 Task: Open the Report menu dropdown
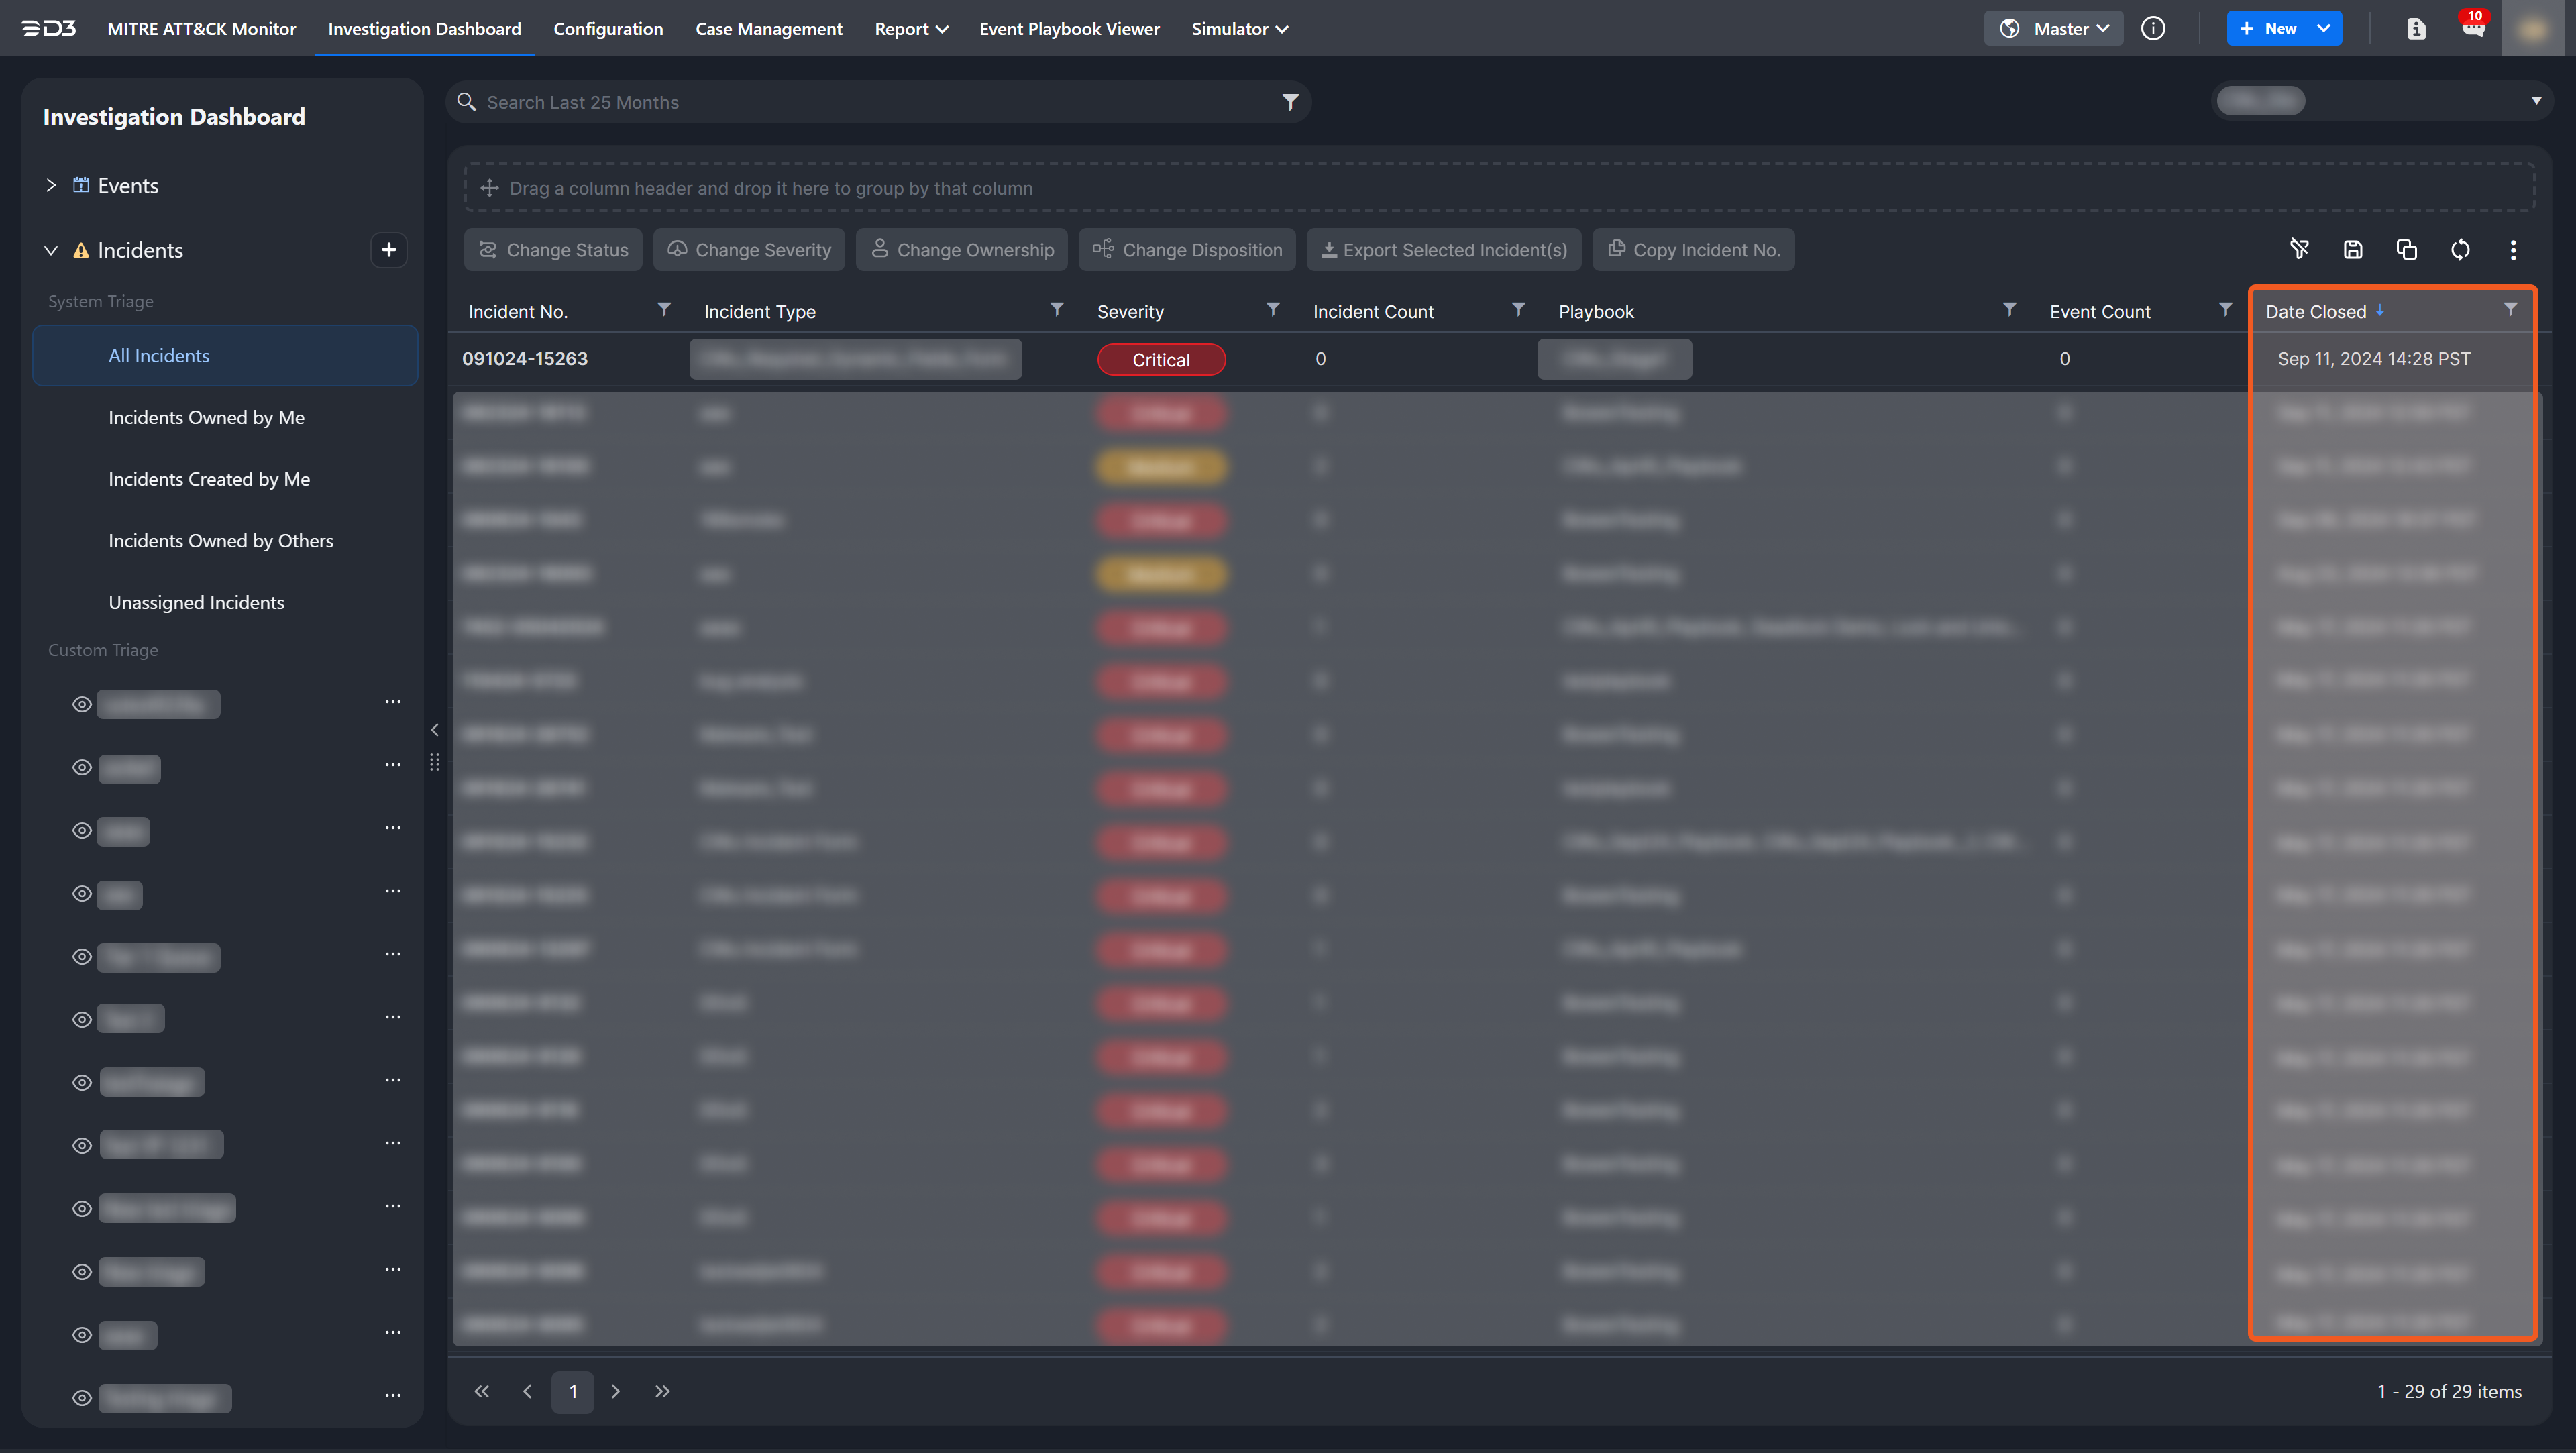pyautogui.click(x=910, y=28)
